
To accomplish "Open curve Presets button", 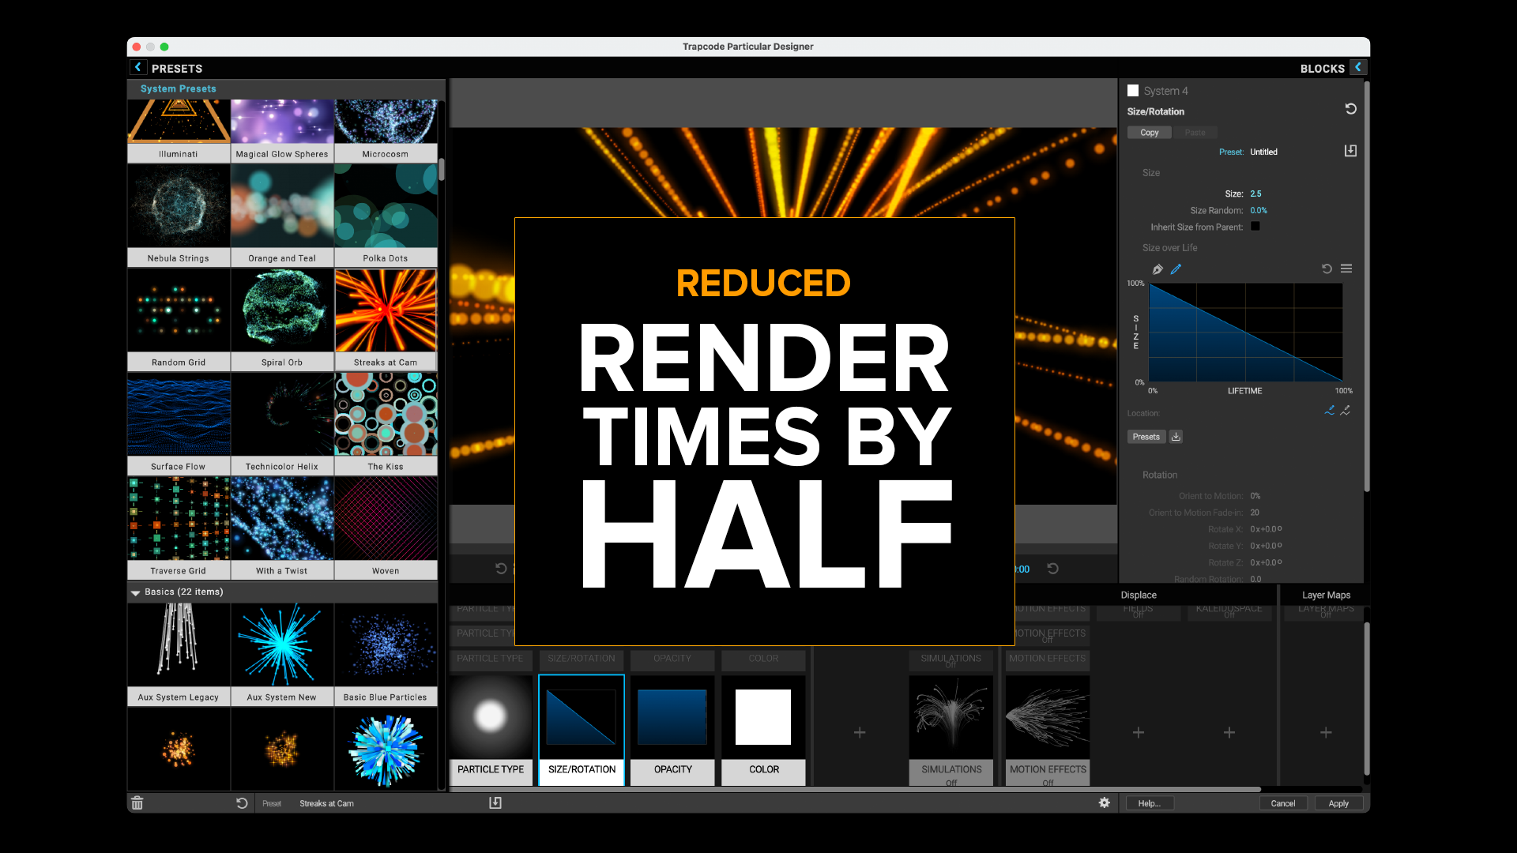I will click(1146, 437).
